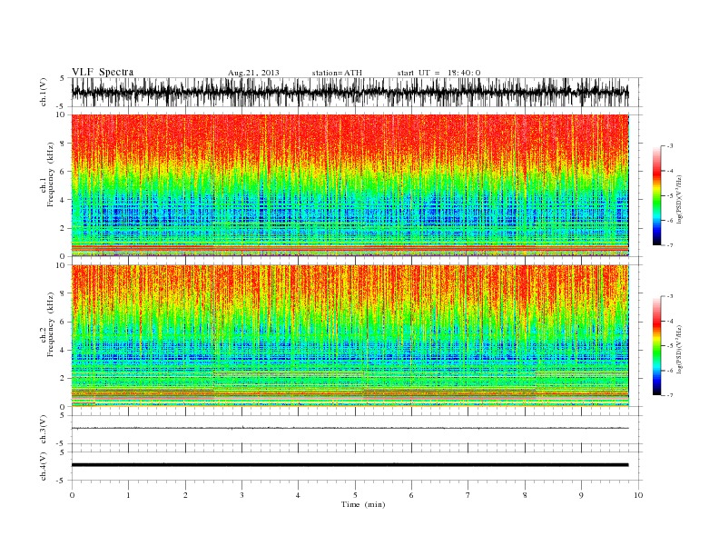Click the "Time (min)" axis title

click(363, 504)
